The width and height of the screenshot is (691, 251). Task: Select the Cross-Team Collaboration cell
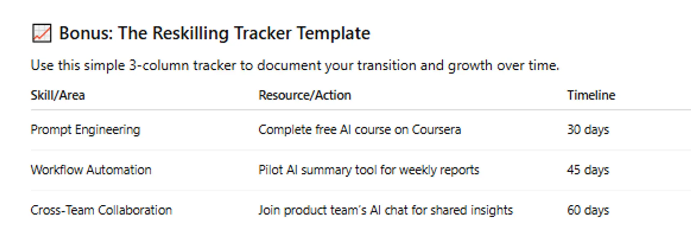coord(101,210)
